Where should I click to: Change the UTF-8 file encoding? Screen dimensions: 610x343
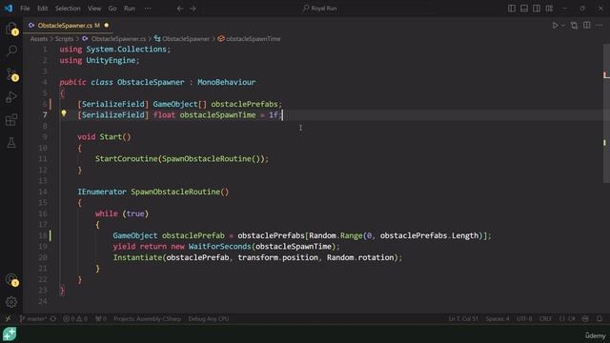pos(524,318)
